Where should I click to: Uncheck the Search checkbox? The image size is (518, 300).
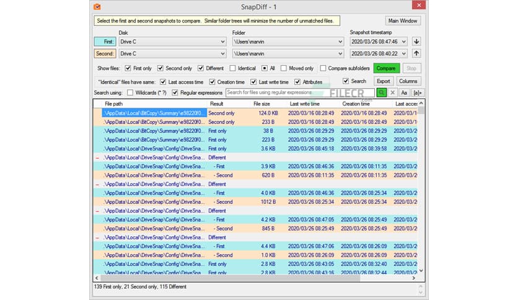[x=346, y=81]
